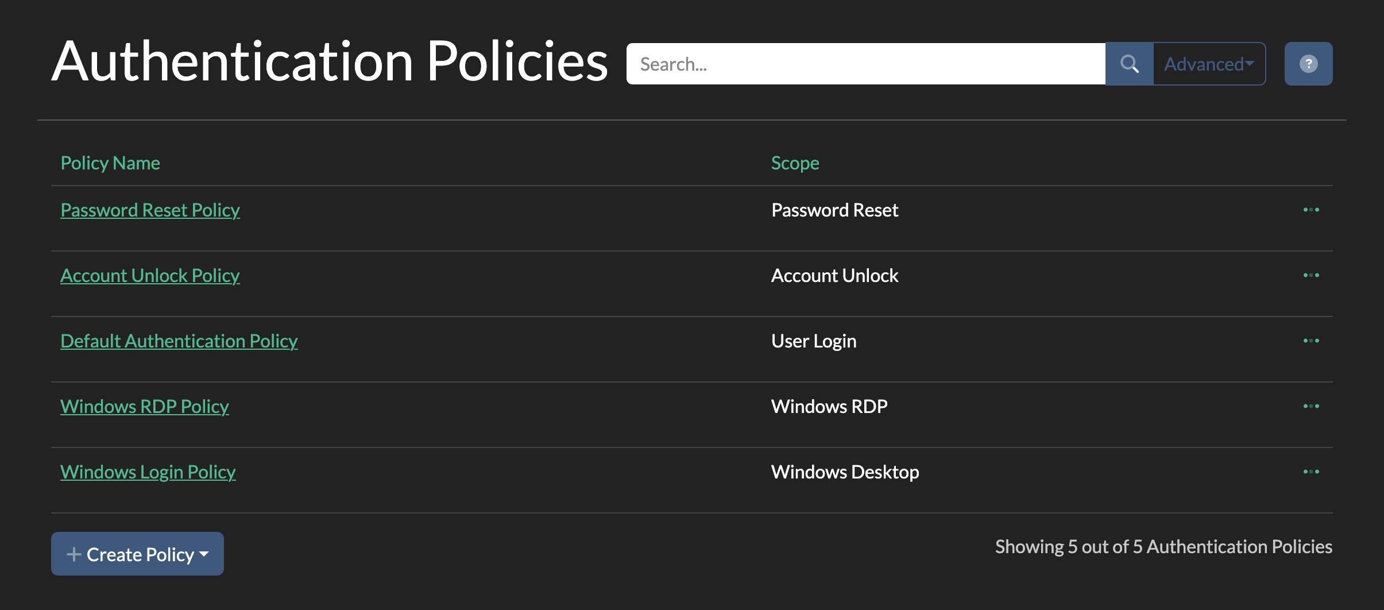Sort by the Policy Name column header
Image resolution: width=1384 pixels, height=610 pixels.
tap(110, 163)
